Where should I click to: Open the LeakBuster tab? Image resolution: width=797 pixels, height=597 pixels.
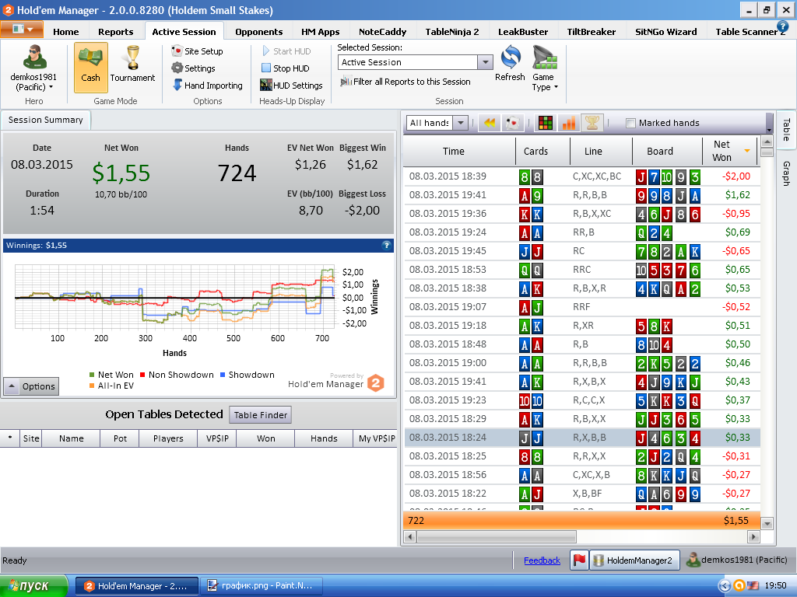pyautogui.click(x=523, y=31)
